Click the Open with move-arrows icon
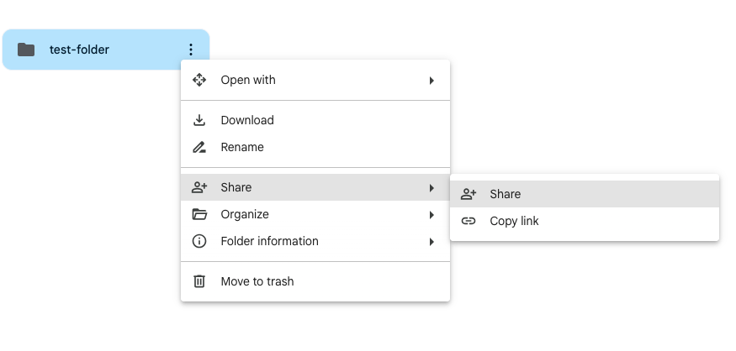 pos(199,80)
